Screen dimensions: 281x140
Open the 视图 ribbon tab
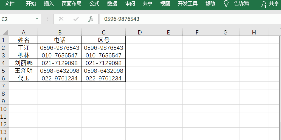click(165, 4)
